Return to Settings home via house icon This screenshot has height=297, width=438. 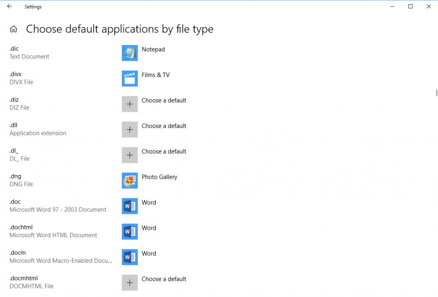(14, 29)
